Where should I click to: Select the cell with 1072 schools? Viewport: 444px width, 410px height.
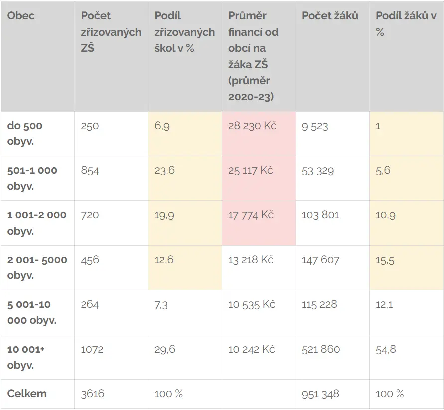click(x=111, y=357)
